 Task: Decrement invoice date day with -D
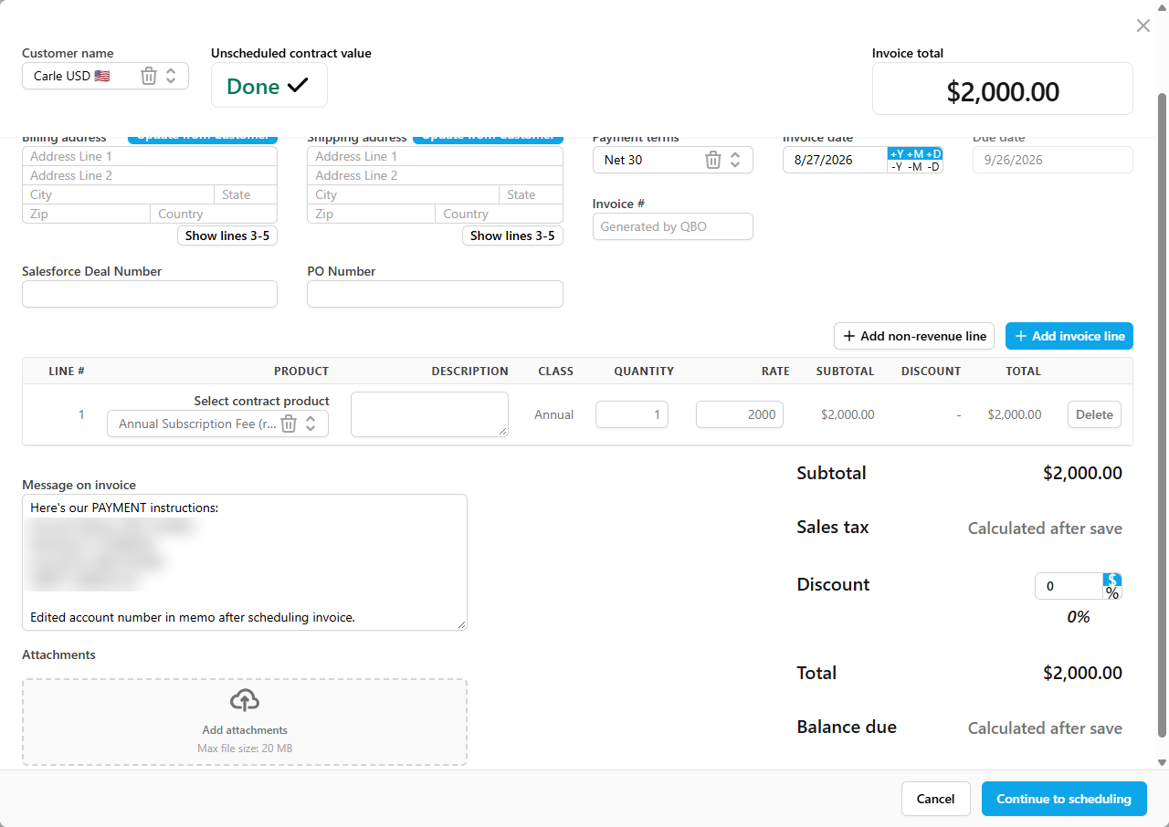[933, 166]
